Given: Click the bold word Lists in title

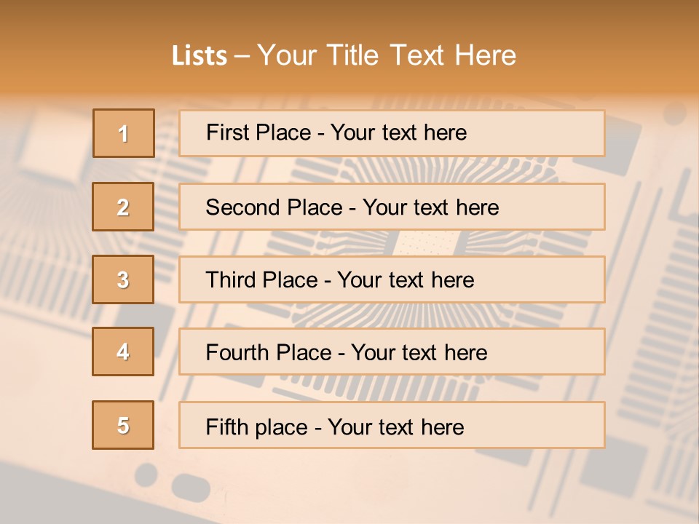Looking at the screenshot, I should [x=200, y=56].
